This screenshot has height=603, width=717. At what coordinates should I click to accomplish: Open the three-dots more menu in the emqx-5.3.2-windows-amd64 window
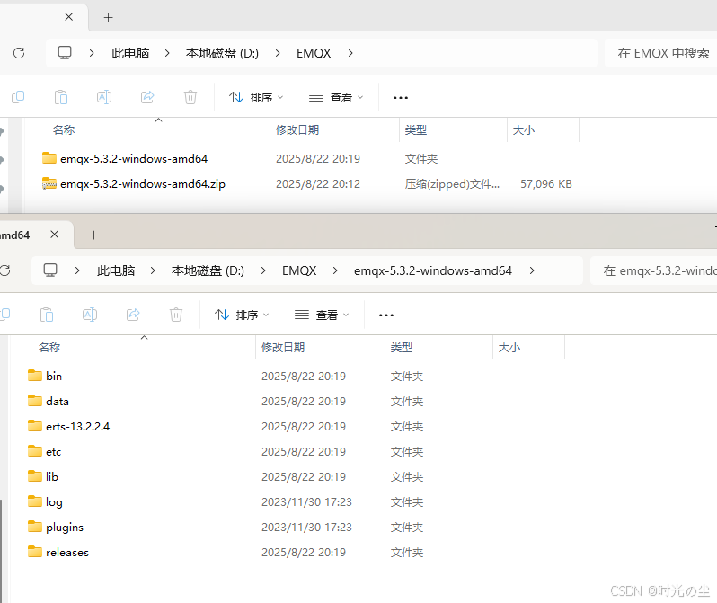coord(386,315)
